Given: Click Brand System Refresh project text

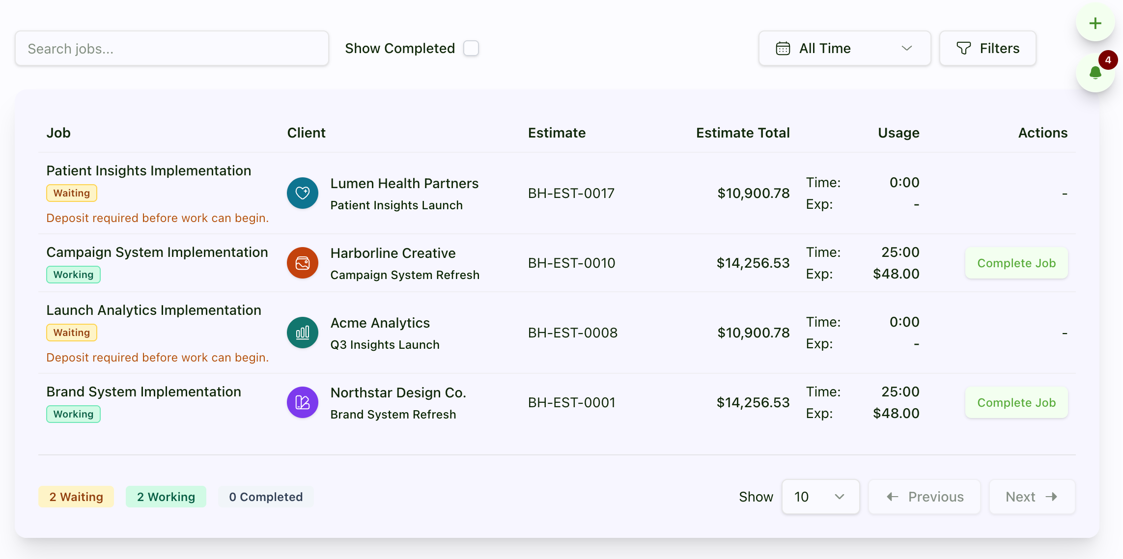Looking at the screenshot, I should (393, 414).
